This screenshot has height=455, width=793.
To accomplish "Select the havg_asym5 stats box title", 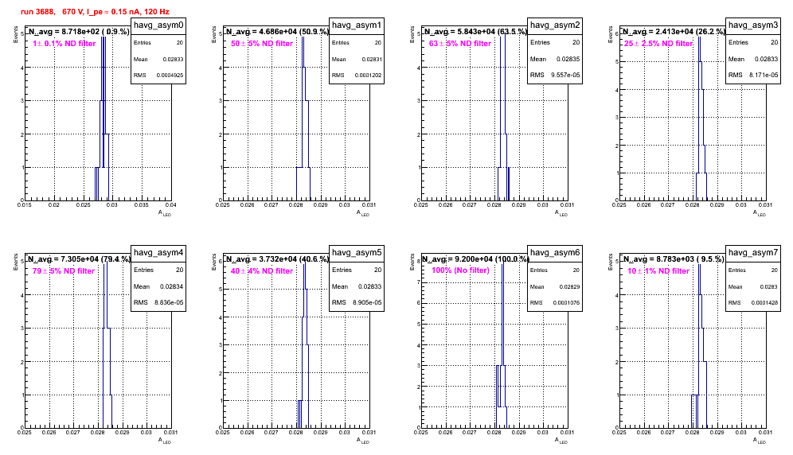I will (x=357, y=252).
